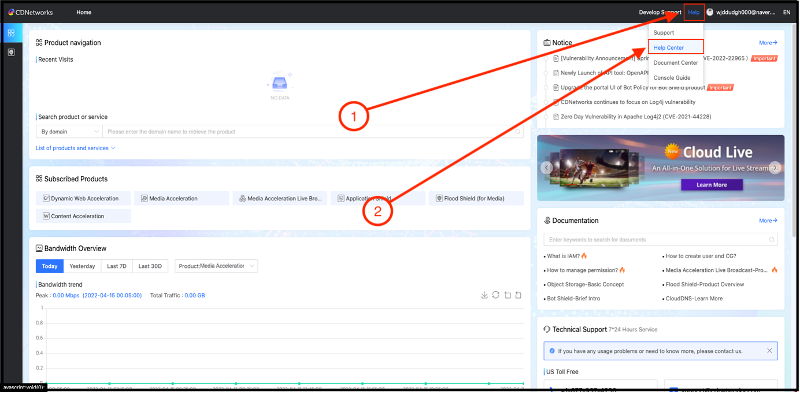
Task: Open Develop Support in the header
Action: tap(660, 12)
